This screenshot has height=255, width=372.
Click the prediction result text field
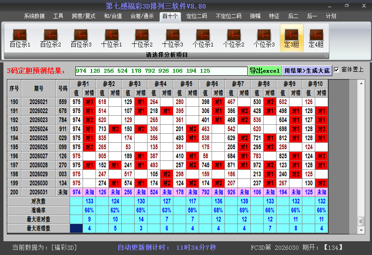(161, 71)
